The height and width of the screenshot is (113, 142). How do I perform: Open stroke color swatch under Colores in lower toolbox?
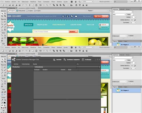[x=4, y=103]
